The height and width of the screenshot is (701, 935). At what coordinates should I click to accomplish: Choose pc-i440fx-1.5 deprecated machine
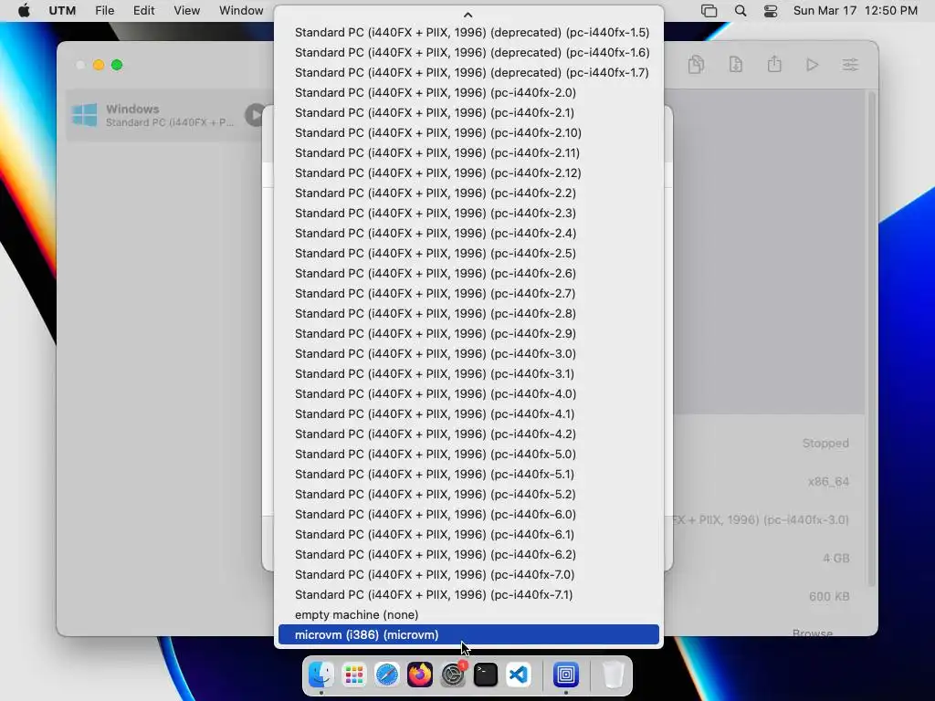tap(468, 32)
